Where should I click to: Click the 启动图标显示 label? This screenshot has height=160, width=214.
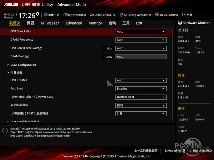[19, 105]
